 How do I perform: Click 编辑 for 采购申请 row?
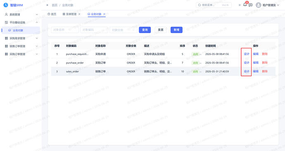[x=256, y=54]
